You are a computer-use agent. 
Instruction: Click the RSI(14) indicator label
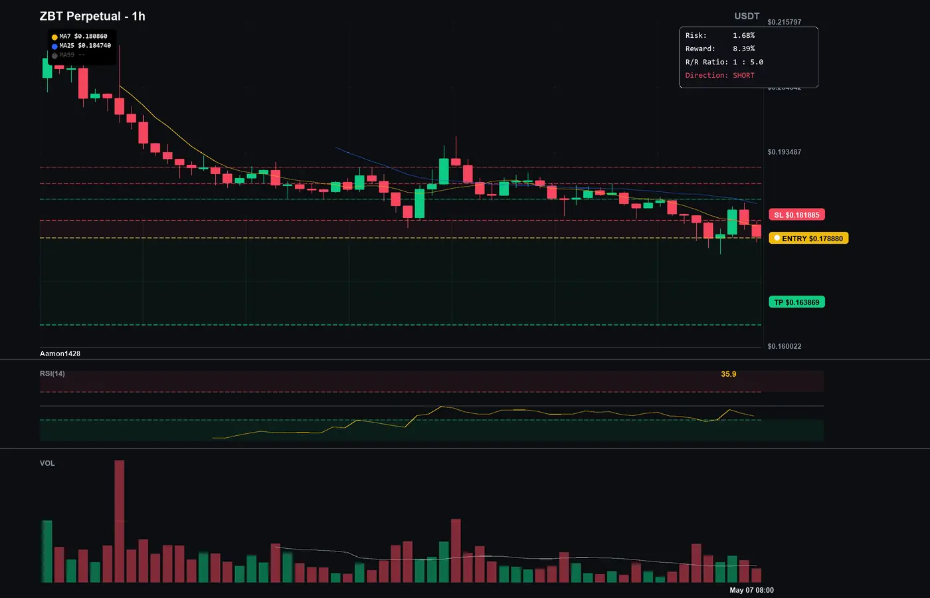pos(52,373)
